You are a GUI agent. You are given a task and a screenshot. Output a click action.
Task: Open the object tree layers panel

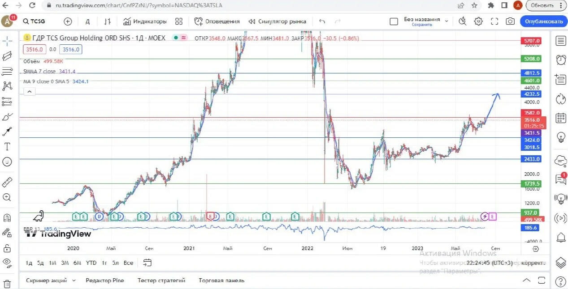click(560, 263)
